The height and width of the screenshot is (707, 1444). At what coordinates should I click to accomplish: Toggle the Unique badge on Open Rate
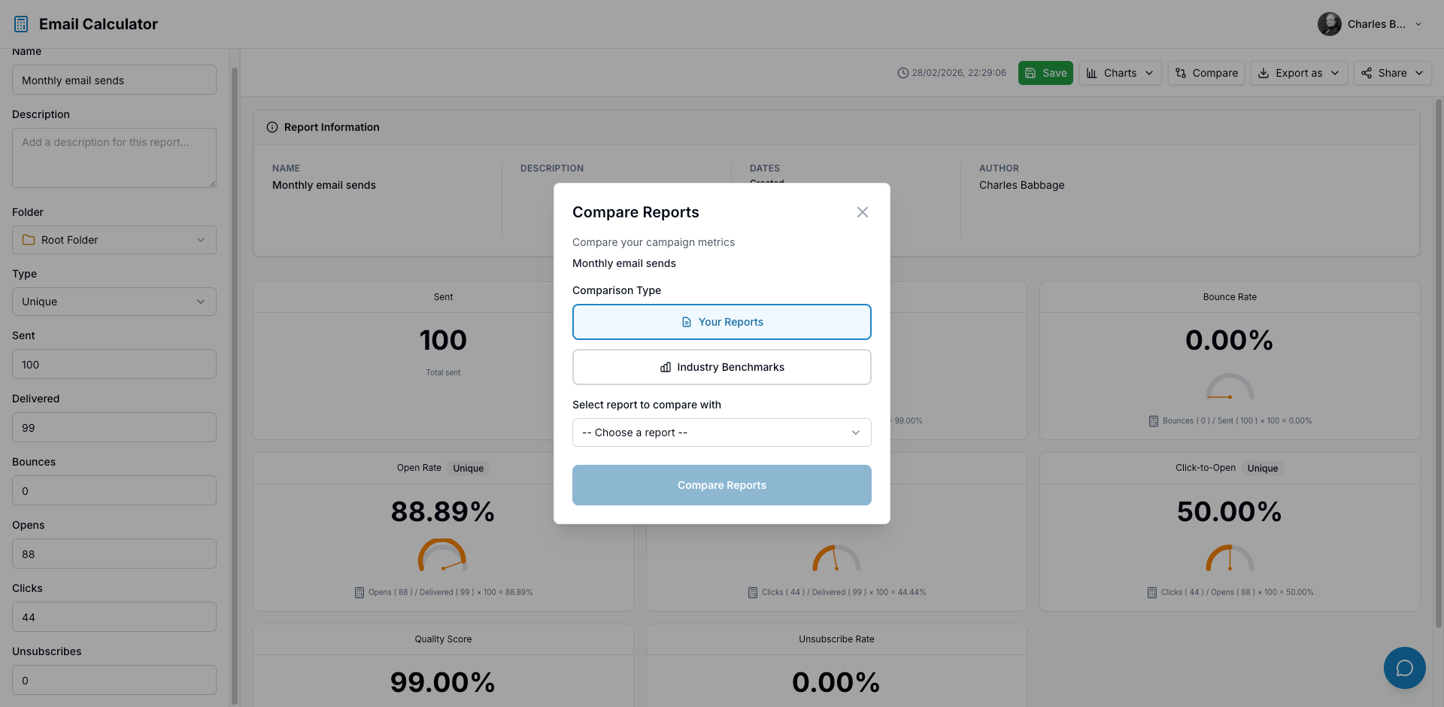[468, 468]
